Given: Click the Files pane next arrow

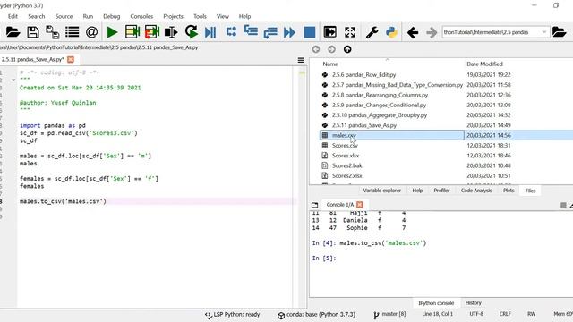Looking at the screenshot, I should click(331, 49).
